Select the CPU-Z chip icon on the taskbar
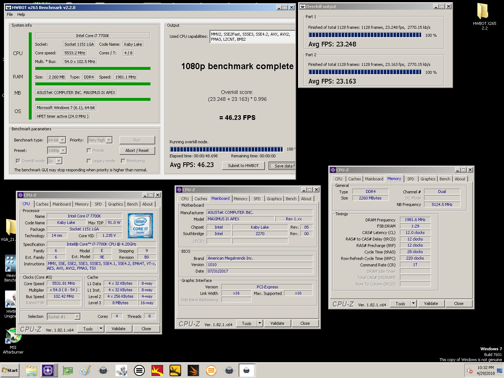The width and height of the screenshot is (504, 378). (48, 370)
